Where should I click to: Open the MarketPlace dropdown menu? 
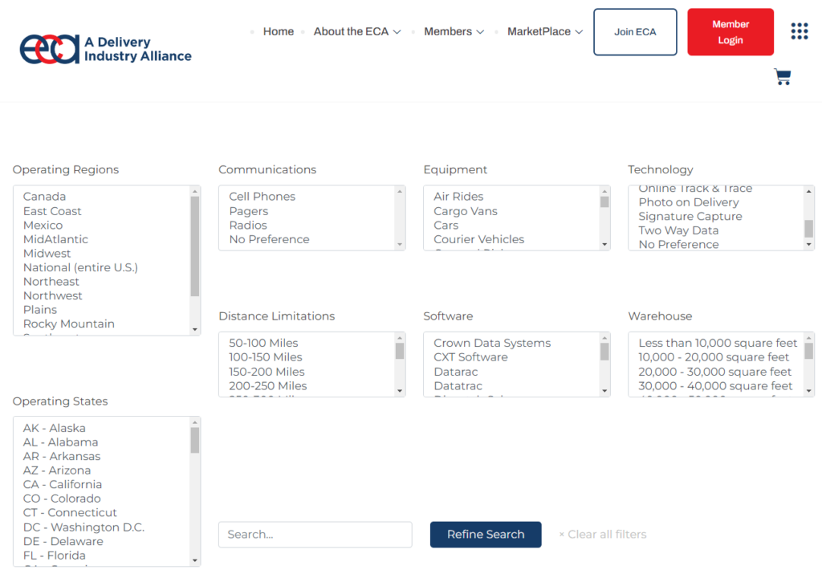click(544, 32)
